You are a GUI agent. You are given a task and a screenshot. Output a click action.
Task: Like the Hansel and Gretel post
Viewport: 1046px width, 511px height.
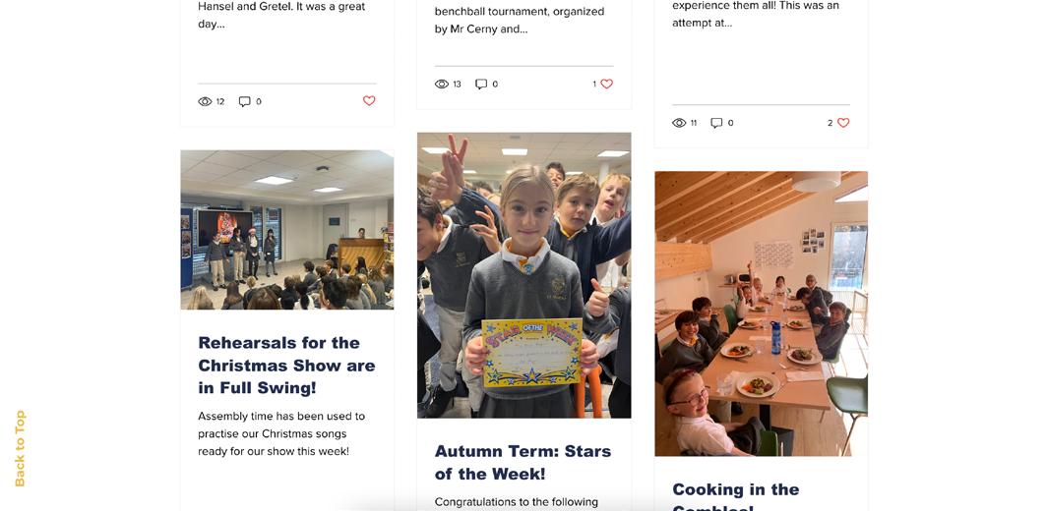(x=369, y=101)
